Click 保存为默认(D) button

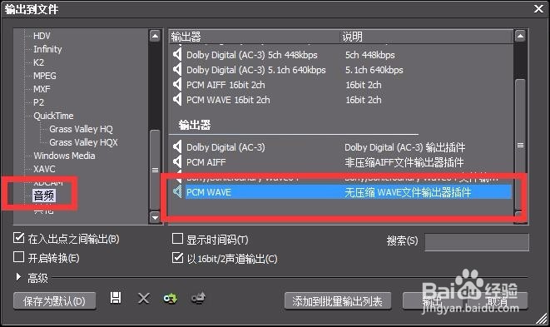click(x=54, y=301)
